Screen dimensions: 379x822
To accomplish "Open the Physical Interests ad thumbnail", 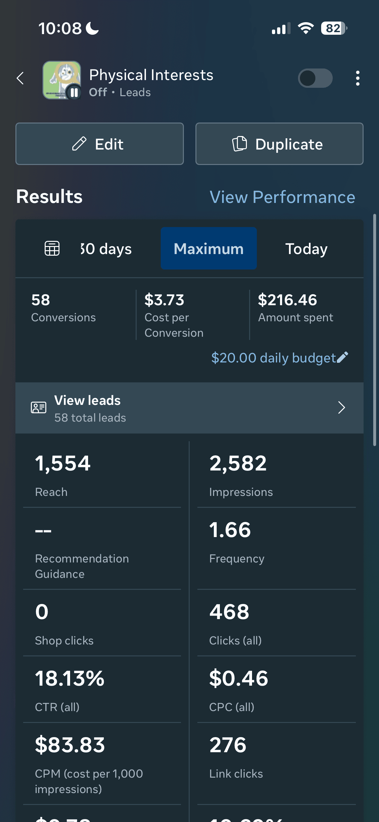I will (61, 79).
